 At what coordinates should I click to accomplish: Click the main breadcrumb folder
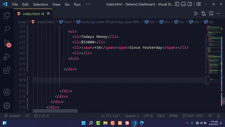(22, 22)
